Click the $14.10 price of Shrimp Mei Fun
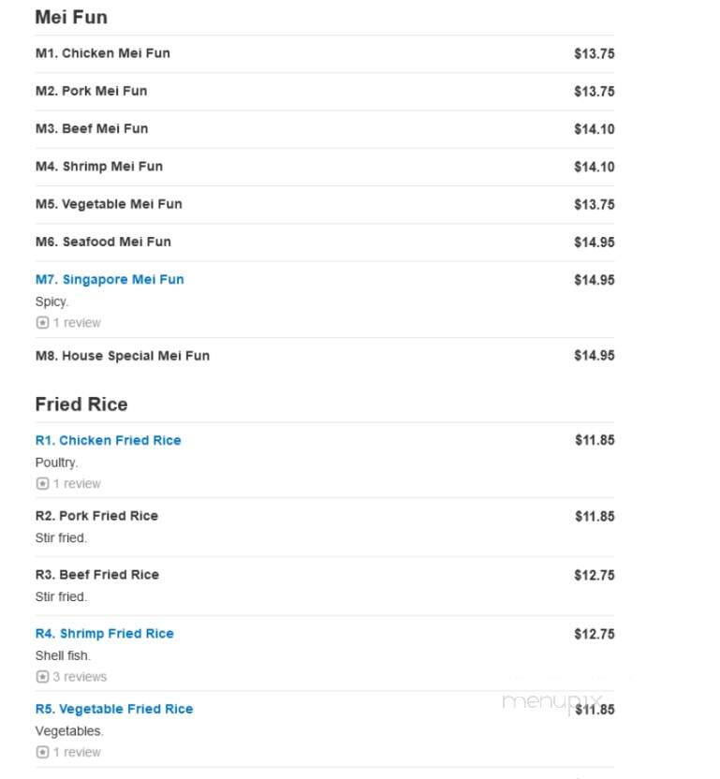 click(595, 167)
